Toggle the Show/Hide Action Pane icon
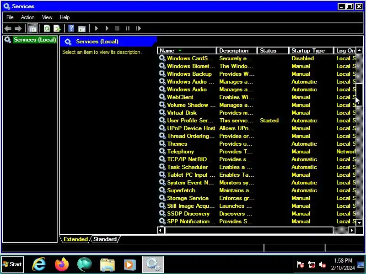366x274 pixels. point(82,28)
